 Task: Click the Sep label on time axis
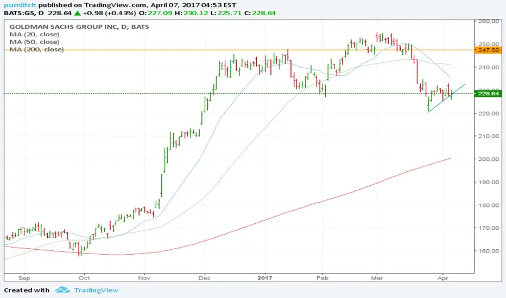coord(24,278)
